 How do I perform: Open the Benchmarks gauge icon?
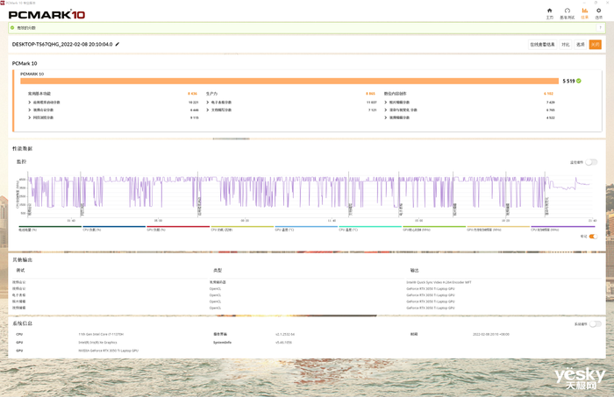click(567, 11)
